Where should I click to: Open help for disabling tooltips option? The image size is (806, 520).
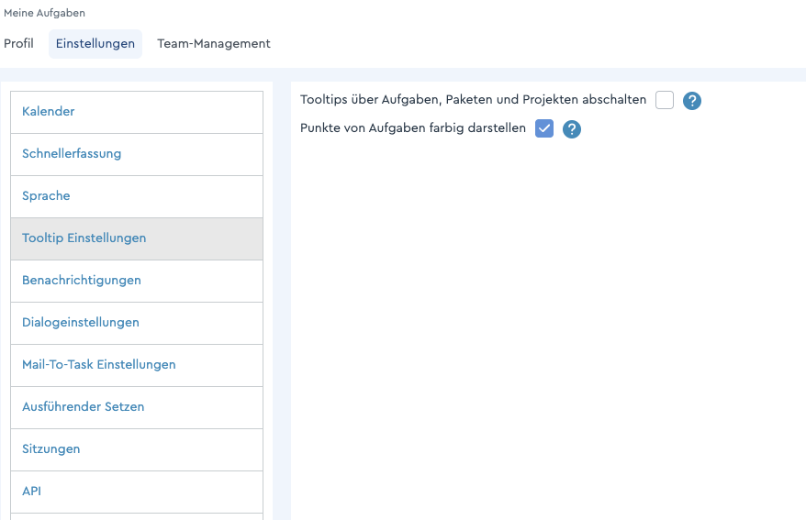point(692,100)
